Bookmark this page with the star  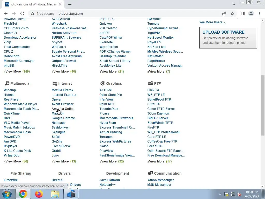232,13
